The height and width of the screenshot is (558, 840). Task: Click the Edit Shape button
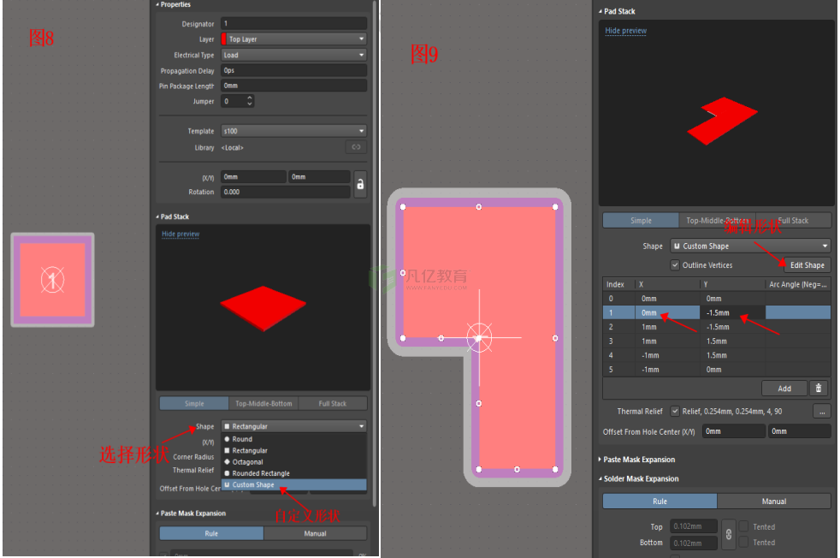pos(807,265)
